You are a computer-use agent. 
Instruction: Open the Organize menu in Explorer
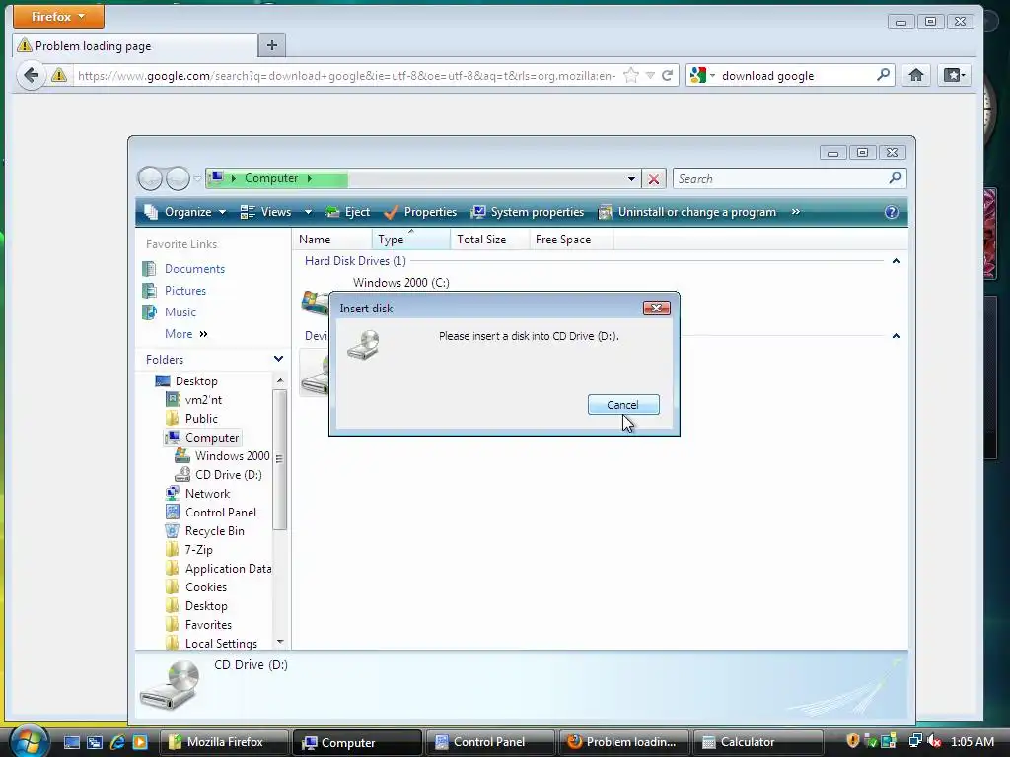click(x=184, y=212)
